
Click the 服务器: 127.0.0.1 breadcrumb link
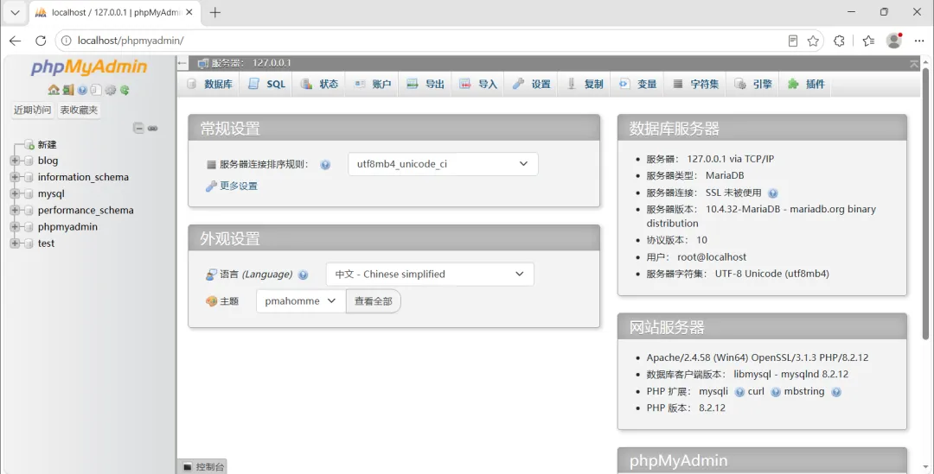click(251, 63)
